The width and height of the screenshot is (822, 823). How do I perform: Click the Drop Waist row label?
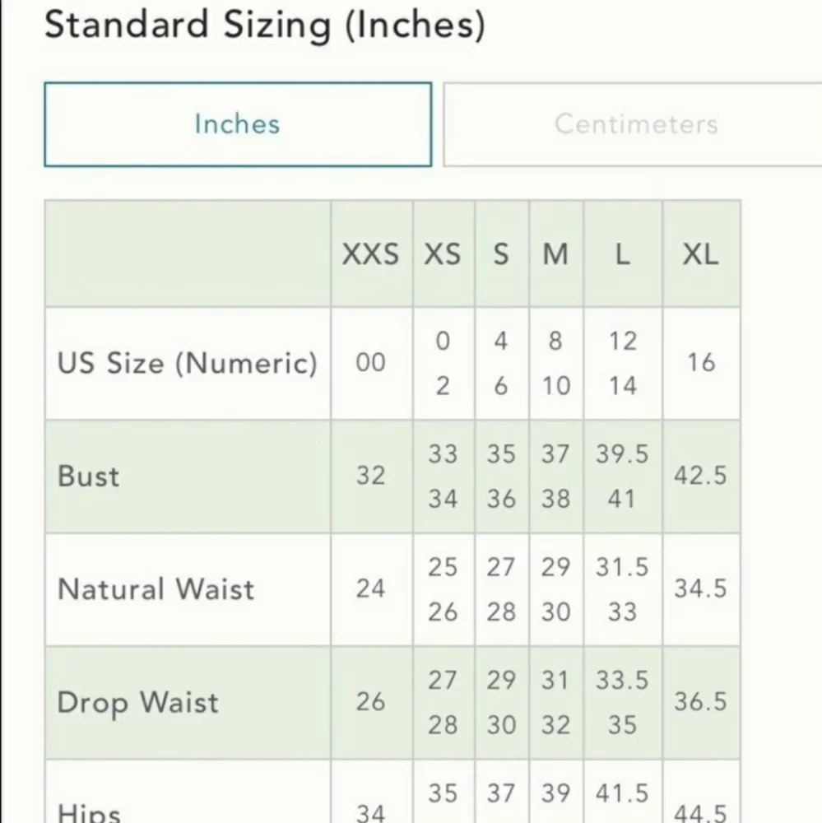click(x=137, y=703)
